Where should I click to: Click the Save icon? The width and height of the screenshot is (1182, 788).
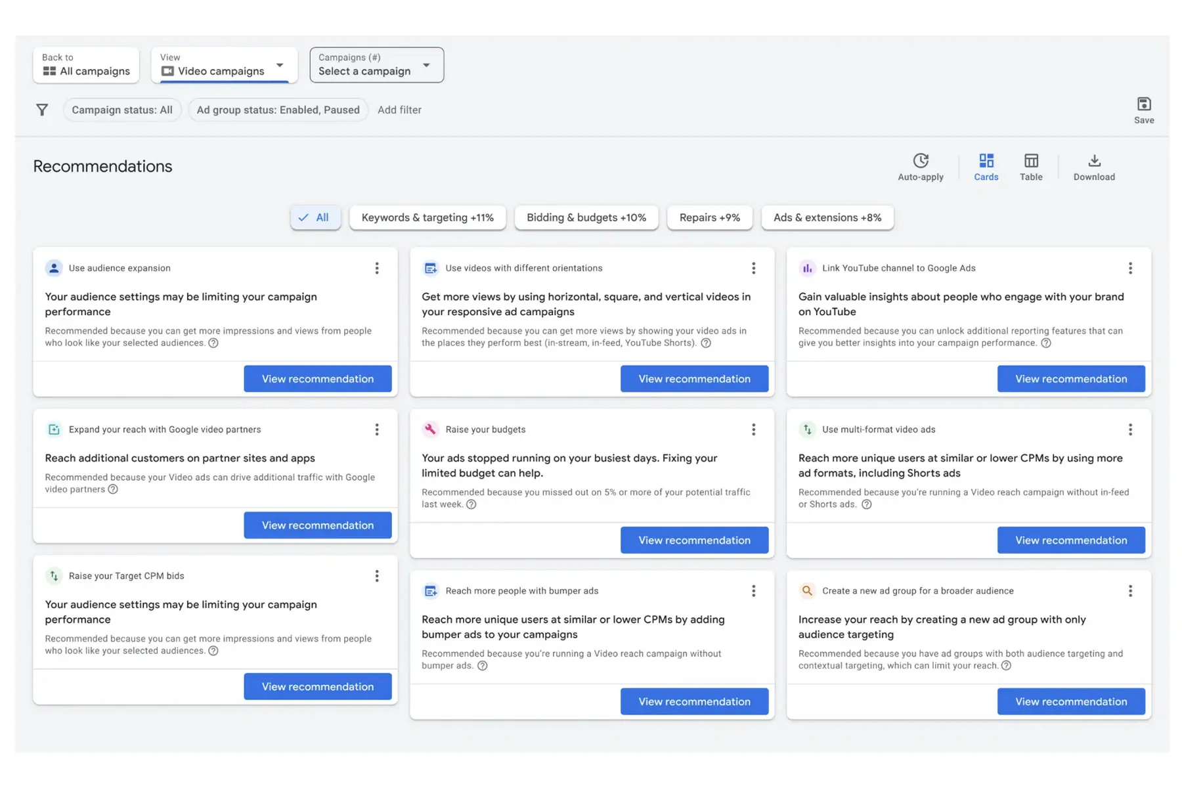(x=1143, y=105)
